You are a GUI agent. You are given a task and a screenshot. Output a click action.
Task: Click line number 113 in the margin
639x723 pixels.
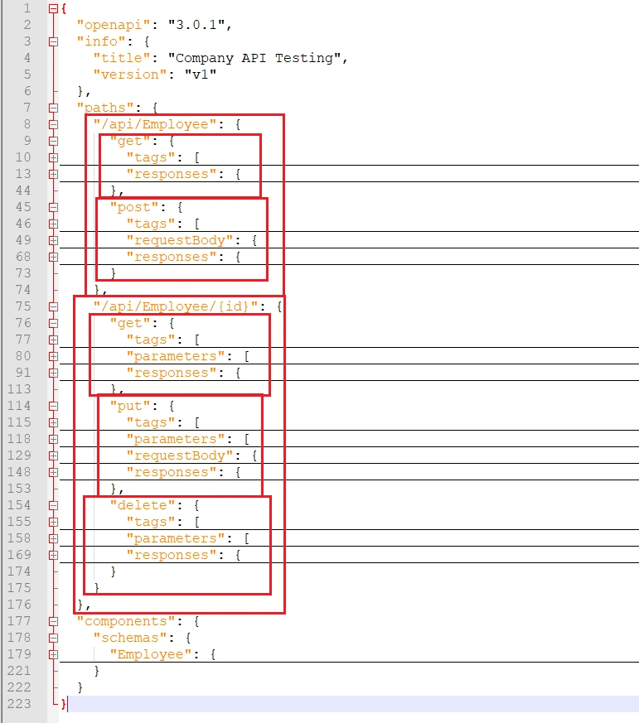[x=19, y=389]
